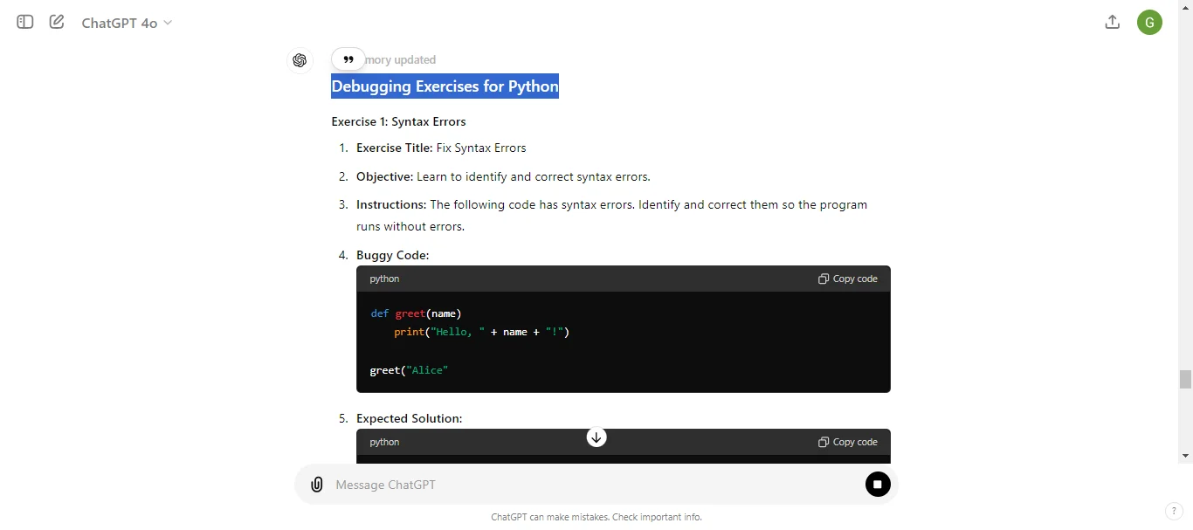Click the 'Check important info' text
The width and height of the screenshot is (1193, 530).
[x=656, y=517]
